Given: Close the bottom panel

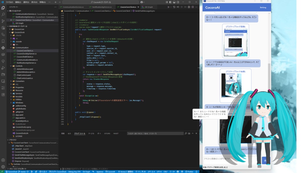Looking at the screenshot, I should click(x=196, y=133).
